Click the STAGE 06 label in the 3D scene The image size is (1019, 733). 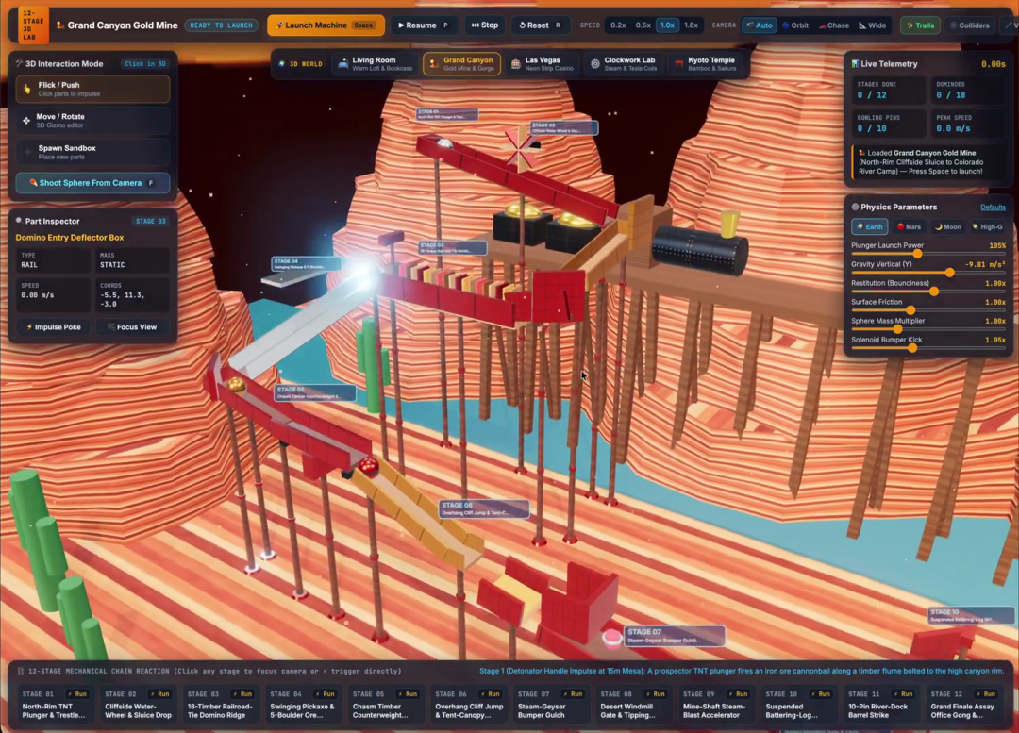[484, 508]
